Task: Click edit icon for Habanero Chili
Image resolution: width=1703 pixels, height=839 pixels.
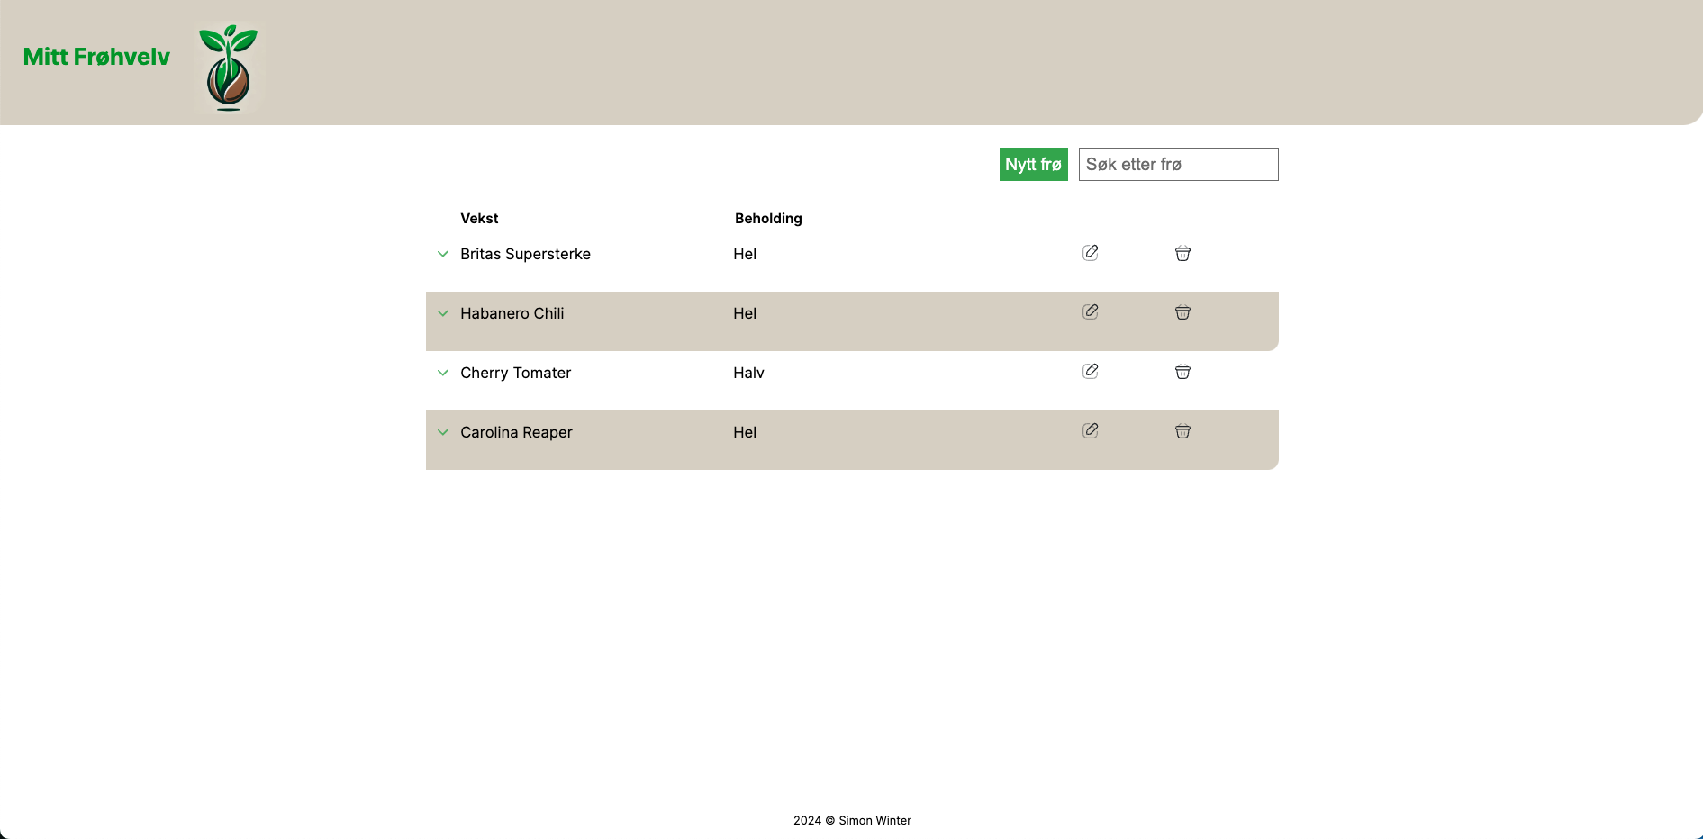Action: 1090,312
